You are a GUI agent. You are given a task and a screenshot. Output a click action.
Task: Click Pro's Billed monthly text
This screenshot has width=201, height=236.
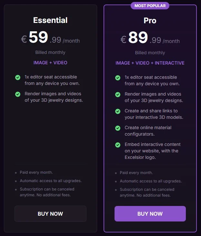click(x=150, y=53)
